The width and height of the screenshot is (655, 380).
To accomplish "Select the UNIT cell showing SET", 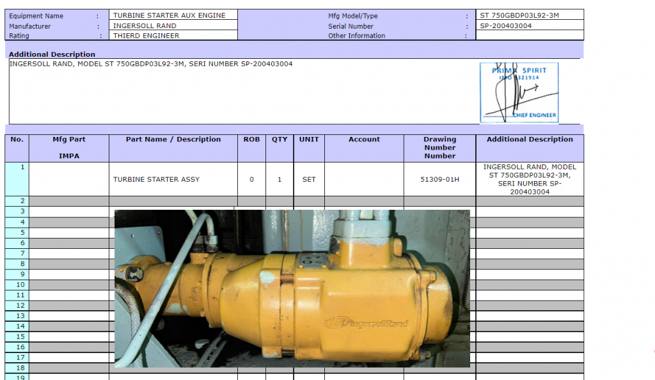I will coord(309,180).
